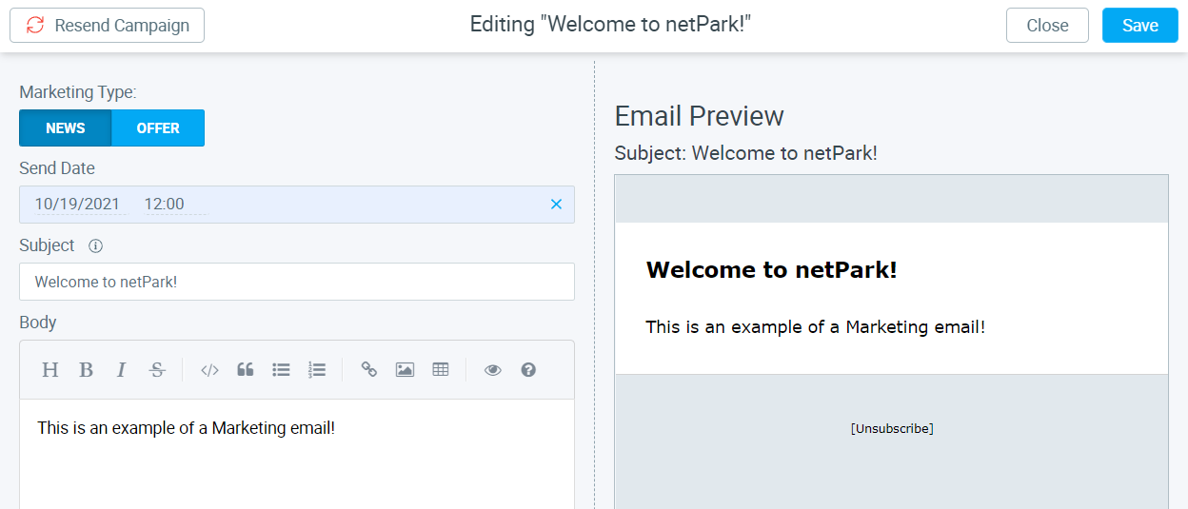The image size is (1188, 509).
Task: Toggle editor preview with eye icon
Action: (x=492, y=370)
